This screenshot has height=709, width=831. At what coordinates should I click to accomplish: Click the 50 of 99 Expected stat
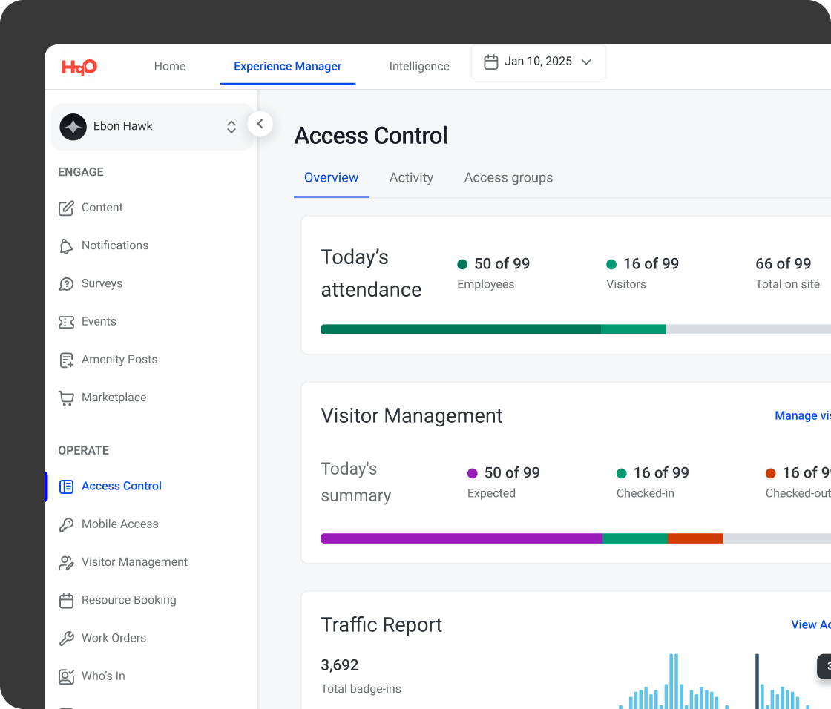click(x=504, y=483)
